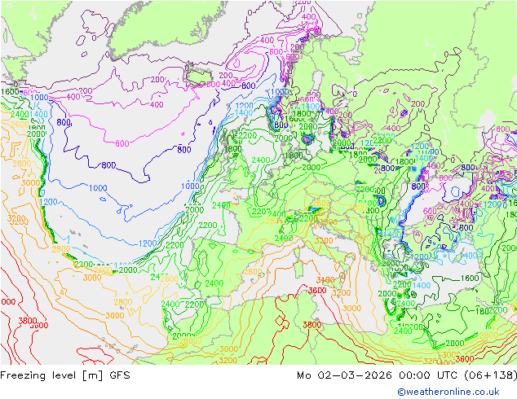Click the 'Mo 02-03-2026 00:00 UTC' timestamp
This screenshot has width=517, height=399.
pyautogui.click(x=378, y=375)
